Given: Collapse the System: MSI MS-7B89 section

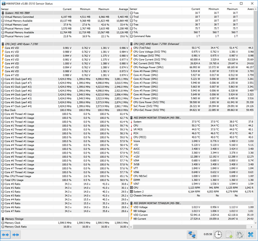Looking at the screenshot, I should pyautogui.click(x=64, y=13).
